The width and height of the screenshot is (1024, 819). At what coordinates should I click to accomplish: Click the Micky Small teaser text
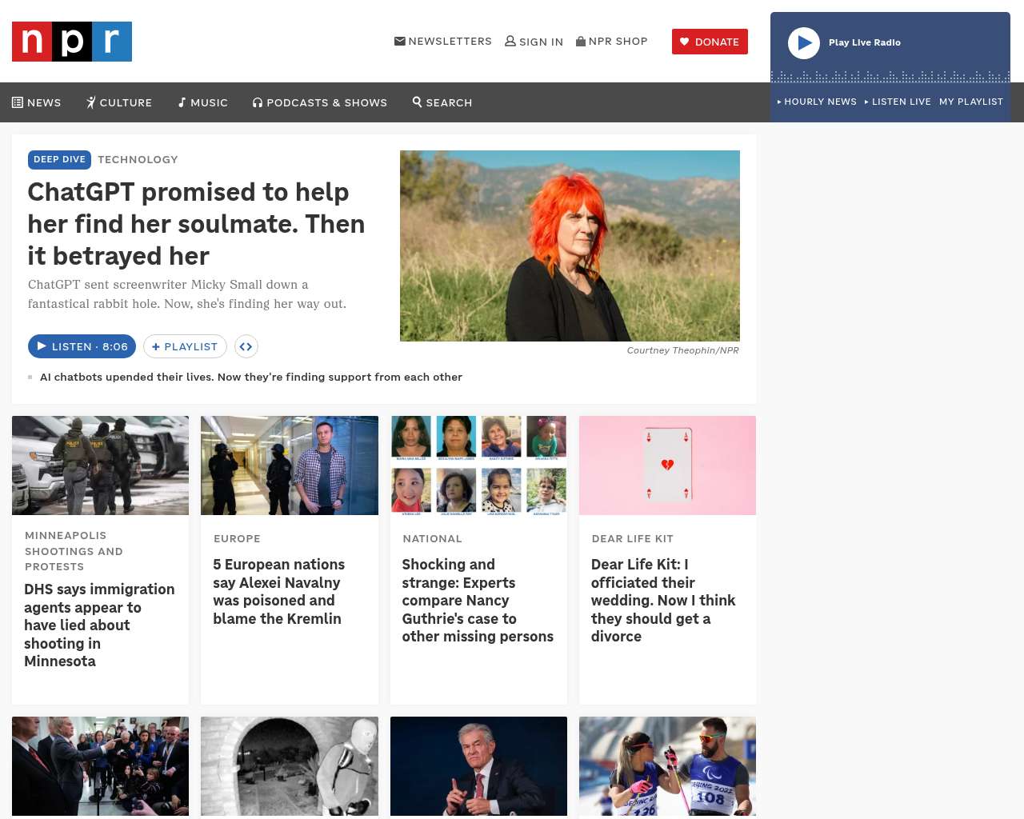187,294
